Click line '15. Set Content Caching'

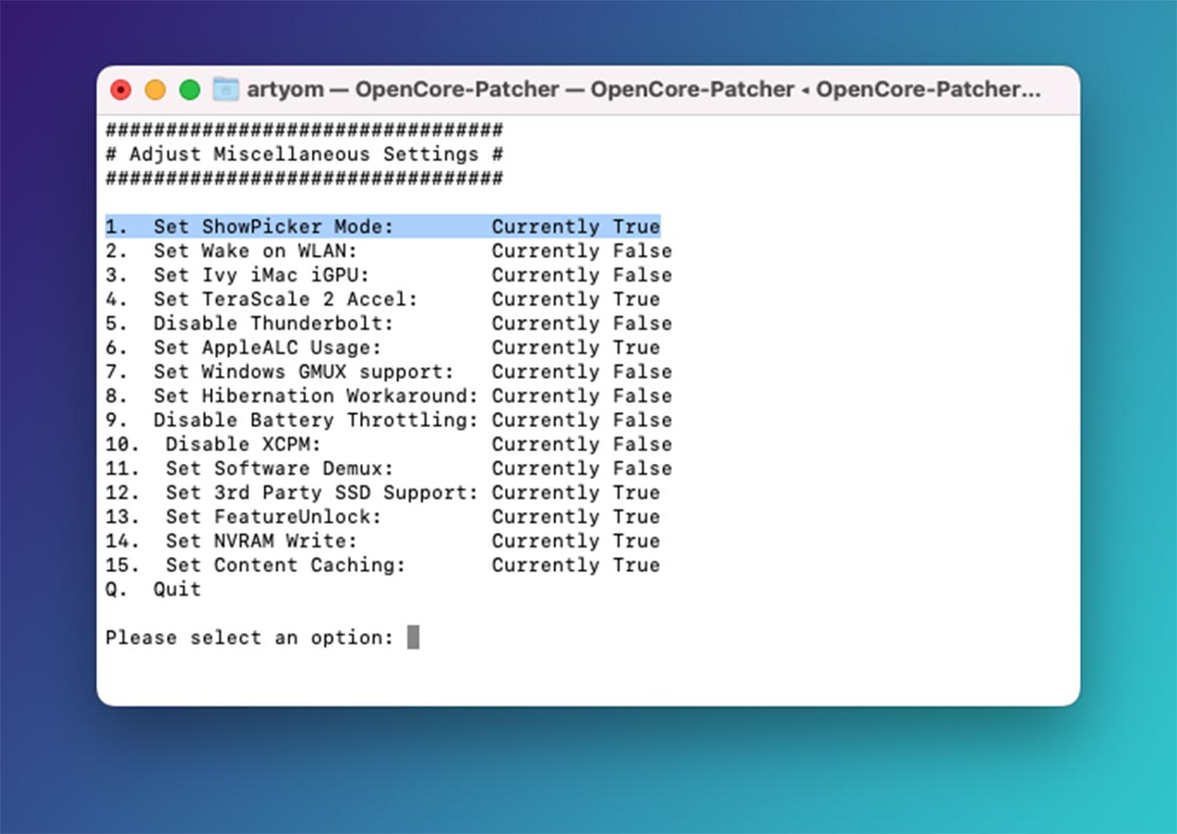coord(383,565)
